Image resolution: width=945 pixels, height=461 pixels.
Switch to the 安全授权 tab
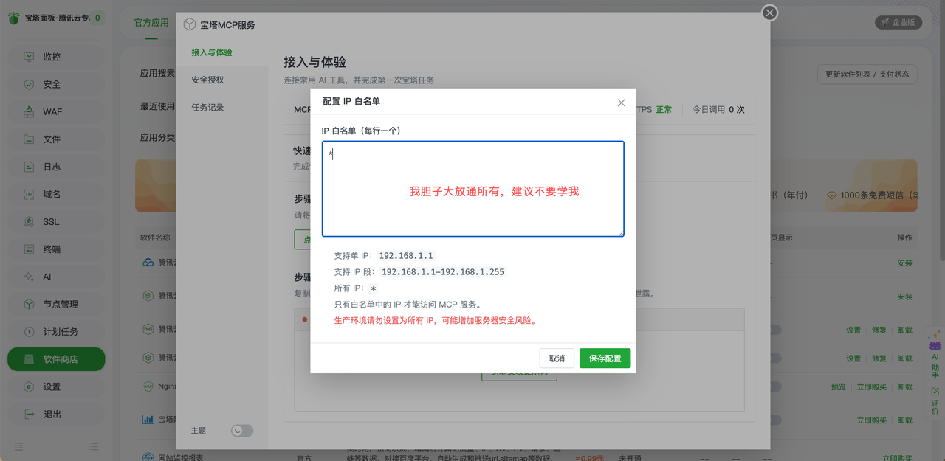[207, 80]
